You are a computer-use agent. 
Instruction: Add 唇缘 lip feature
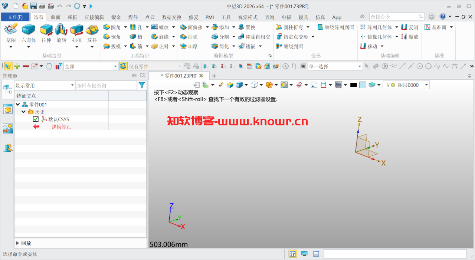(x=160, y=37)
